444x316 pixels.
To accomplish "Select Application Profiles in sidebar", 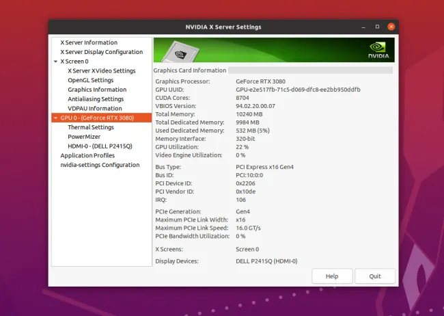I will tap(87, 155).
